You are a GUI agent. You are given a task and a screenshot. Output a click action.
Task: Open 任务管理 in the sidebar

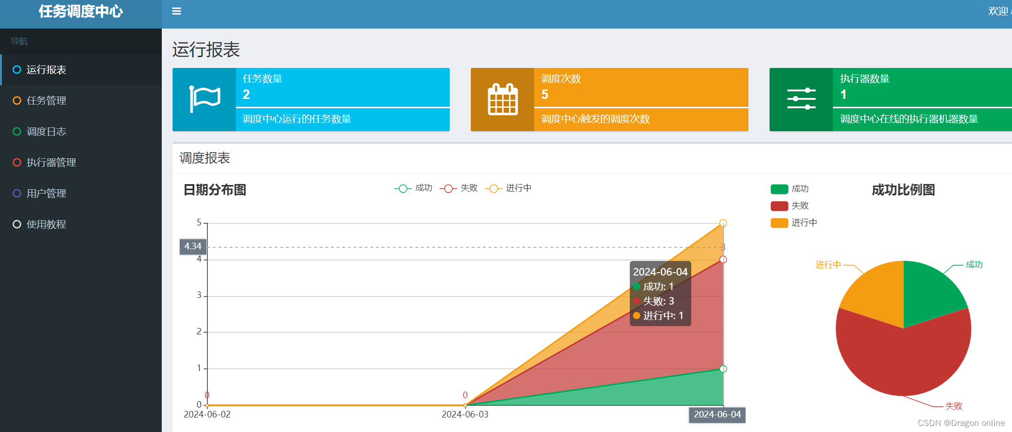(81, 101)
